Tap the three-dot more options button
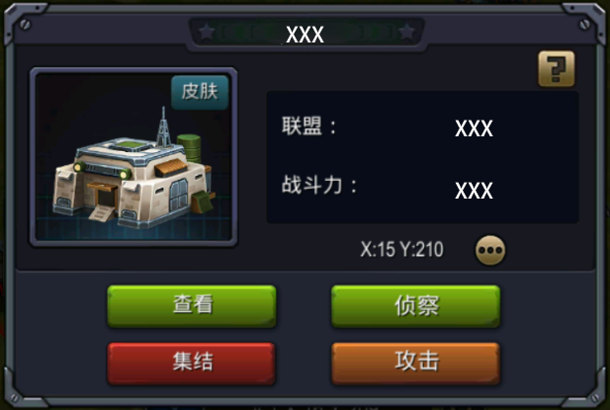The width and height of the screenshot is (610, 410). pyautogui.click(x=490, y=250)
